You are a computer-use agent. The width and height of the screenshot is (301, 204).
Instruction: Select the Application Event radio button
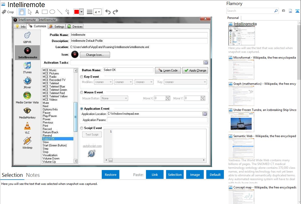82,109
